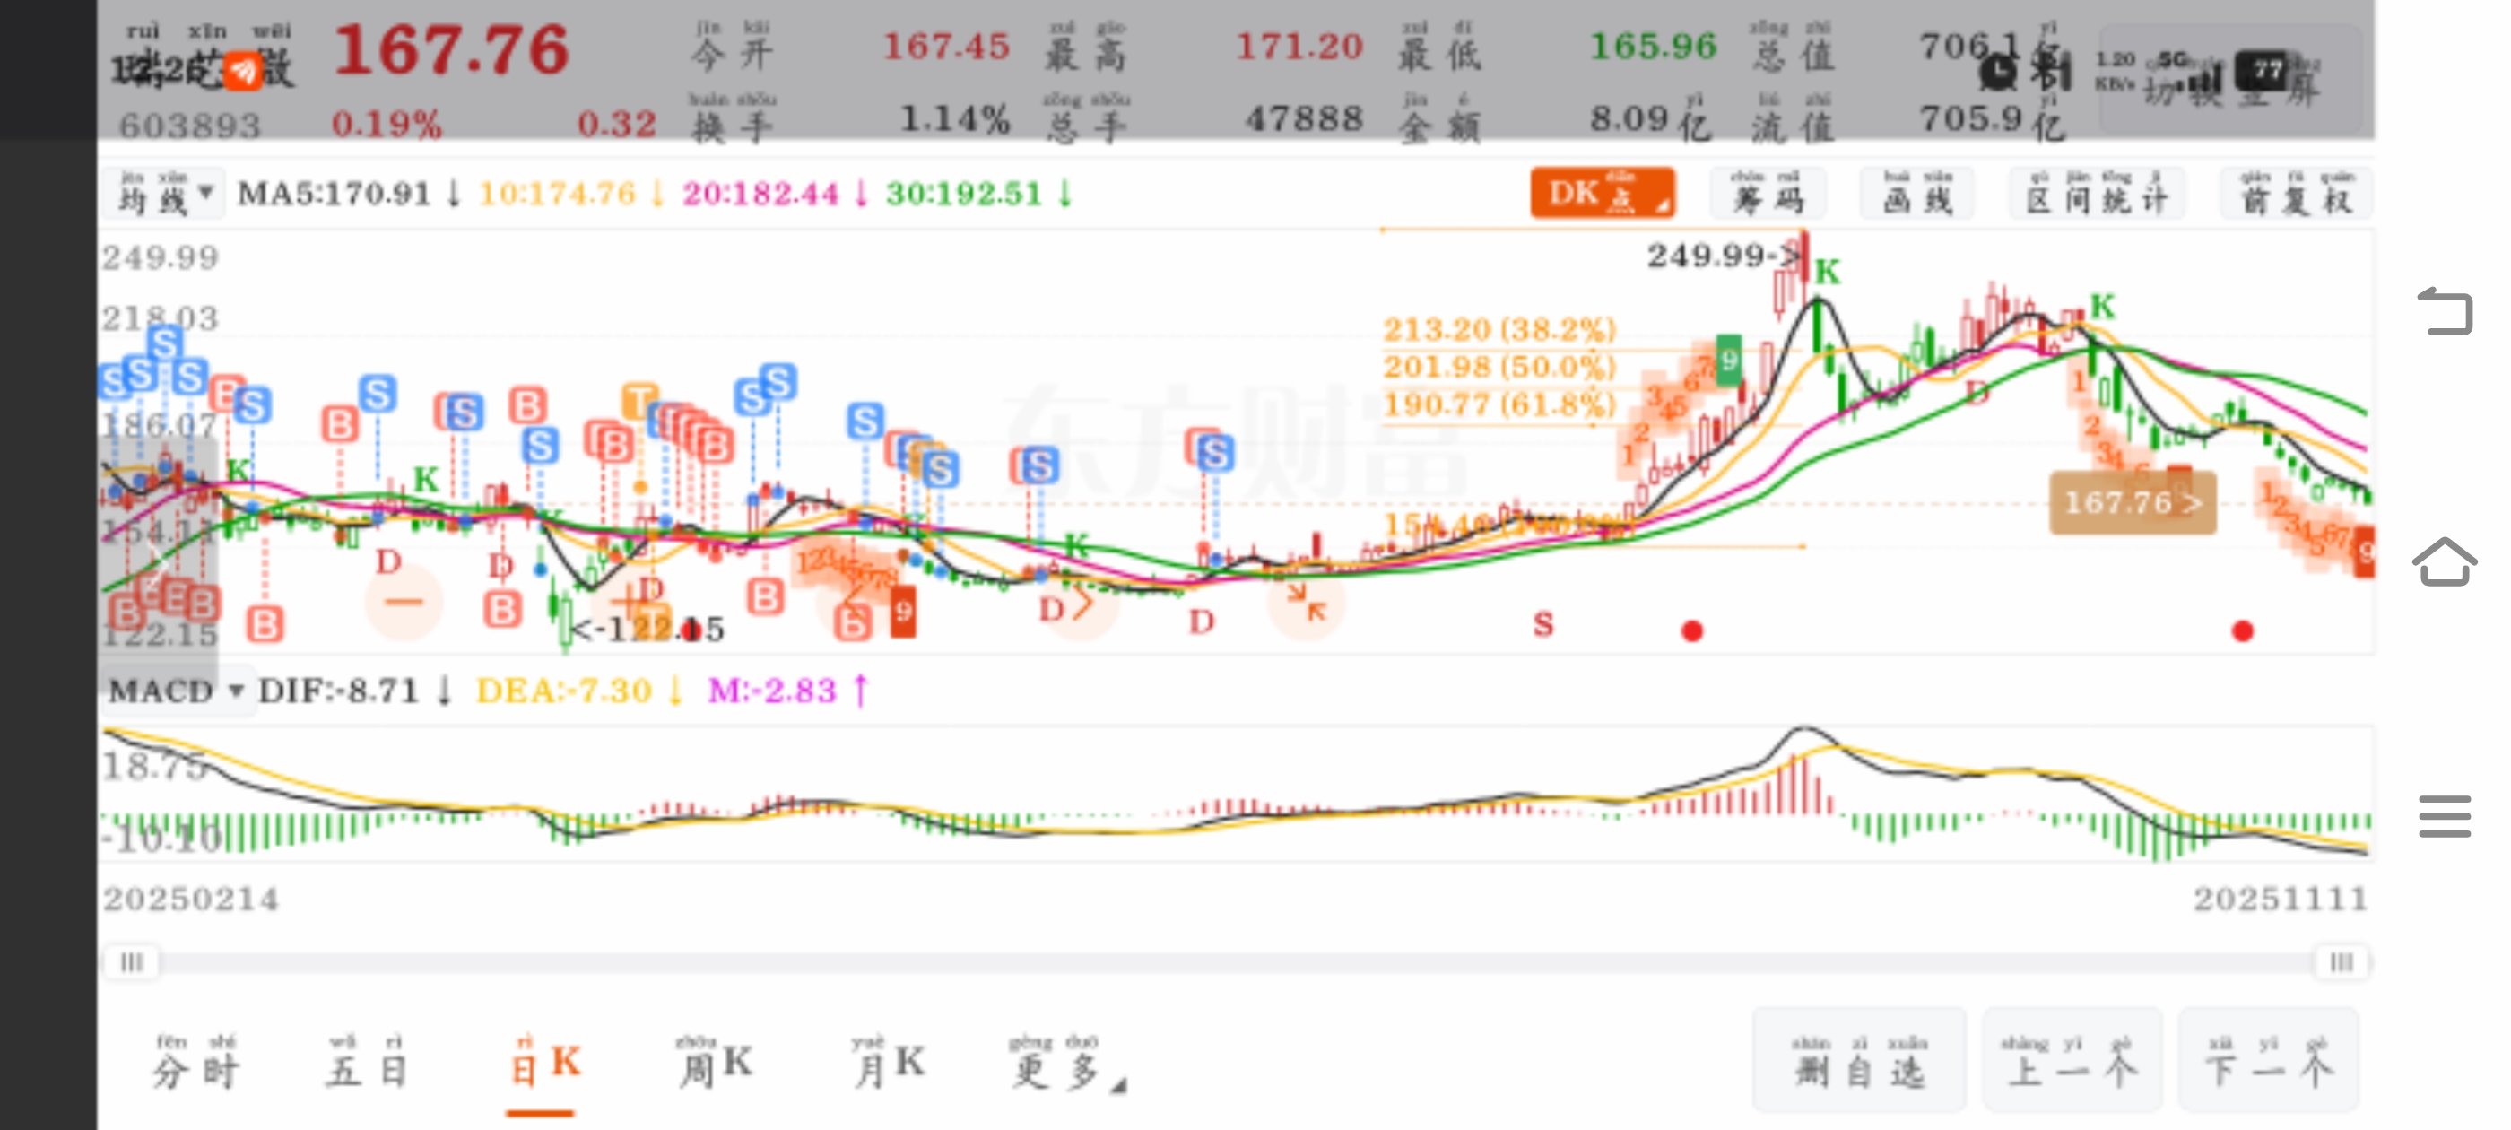Open the three-line recents menu icon
This screenshot has height=1130, width=2511.
(2445, 816)
